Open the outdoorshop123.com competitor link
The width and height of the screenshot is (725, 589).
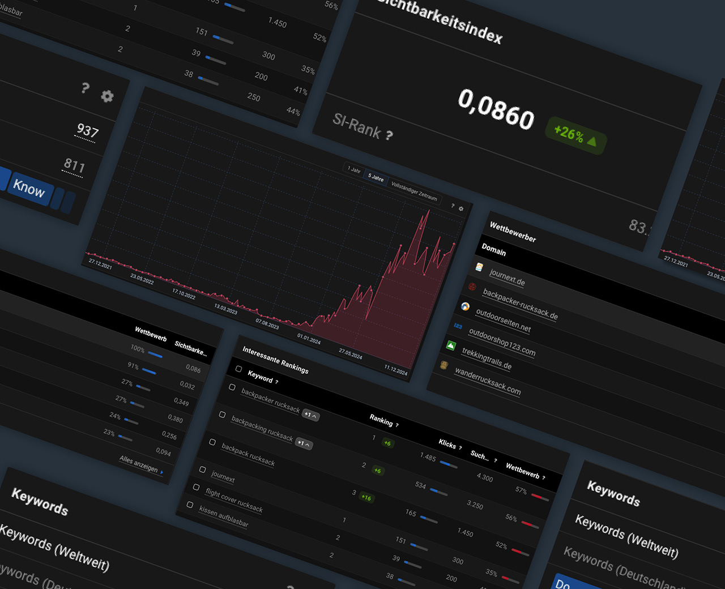click(x=502, y=342)
